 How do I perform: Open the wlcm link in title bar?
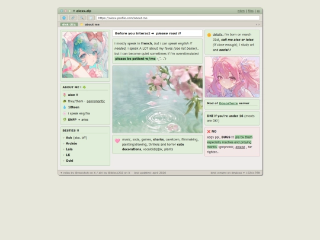(x=241, y=11)
